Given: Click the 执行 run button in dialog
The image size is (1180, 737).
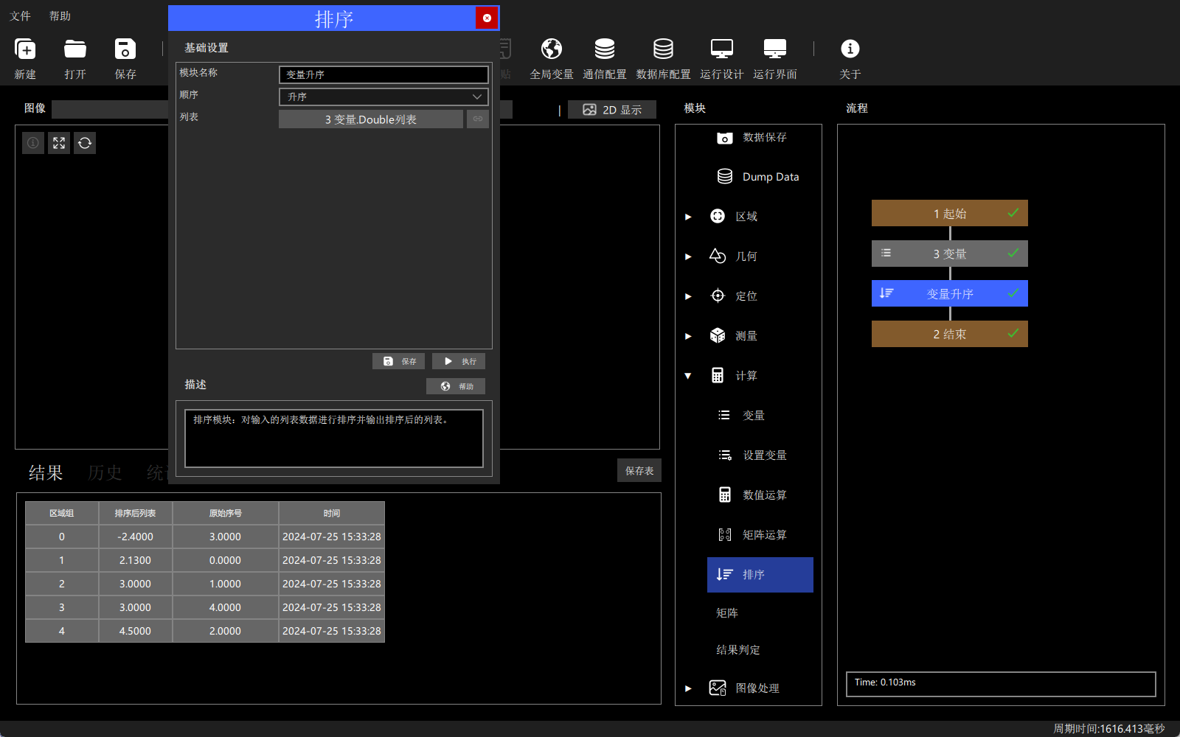Looking at the screenshot, I should 459,361.
